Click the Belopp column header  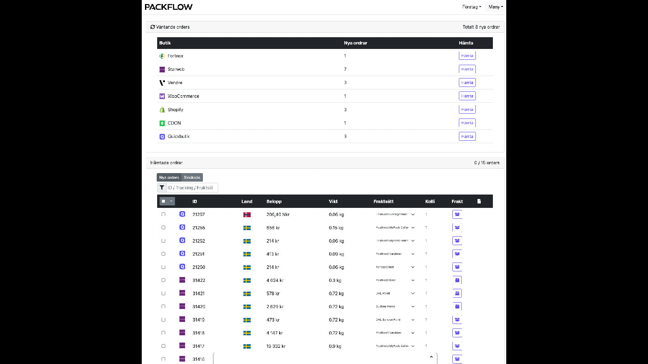[x=274, y=201]
